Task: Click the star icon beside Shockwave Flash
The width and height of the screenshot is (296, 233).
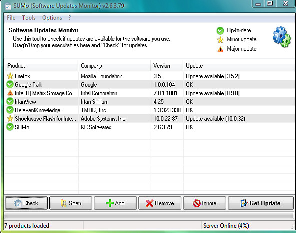Action: pyautogui.click(x=10, y=118)
